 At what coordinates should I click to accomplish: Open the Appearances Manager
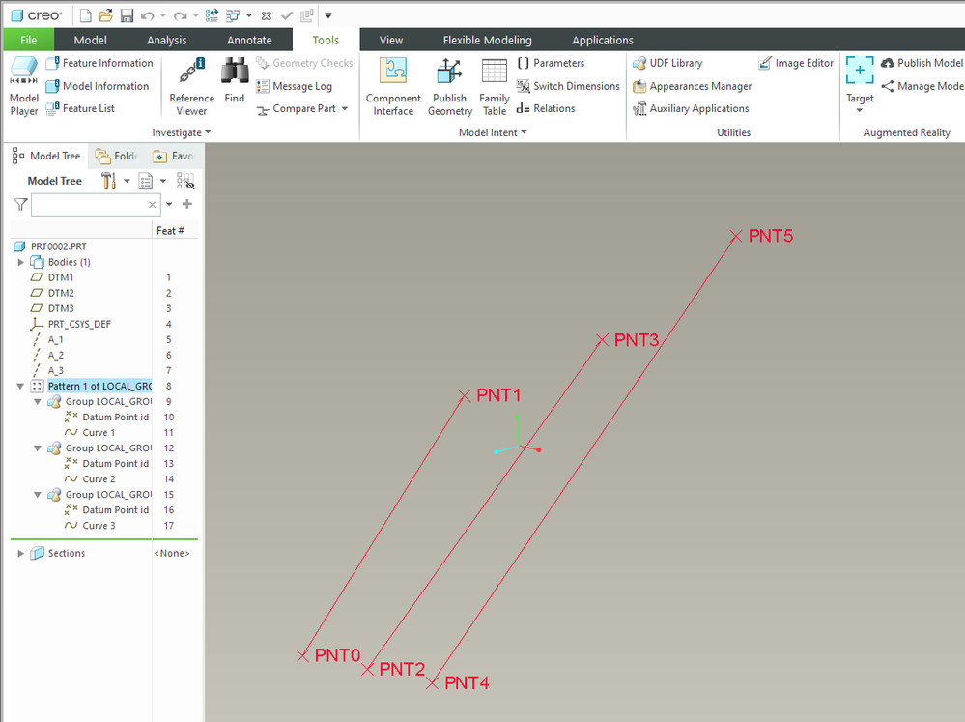pos(692,86)
